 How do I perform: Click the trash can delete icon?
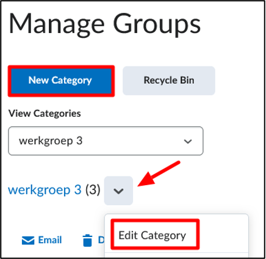[87, 241]
